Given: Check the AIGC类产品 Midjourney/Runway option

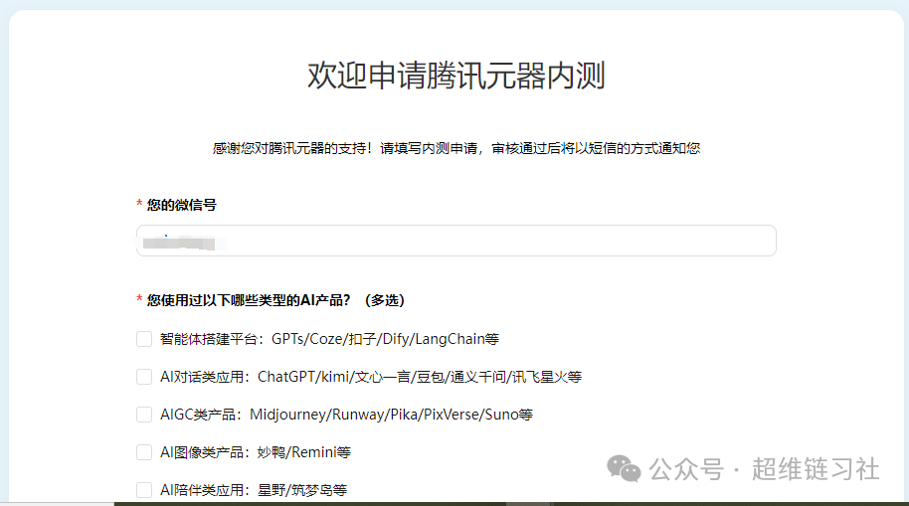Looking at the screenshot, I should 144,415.
